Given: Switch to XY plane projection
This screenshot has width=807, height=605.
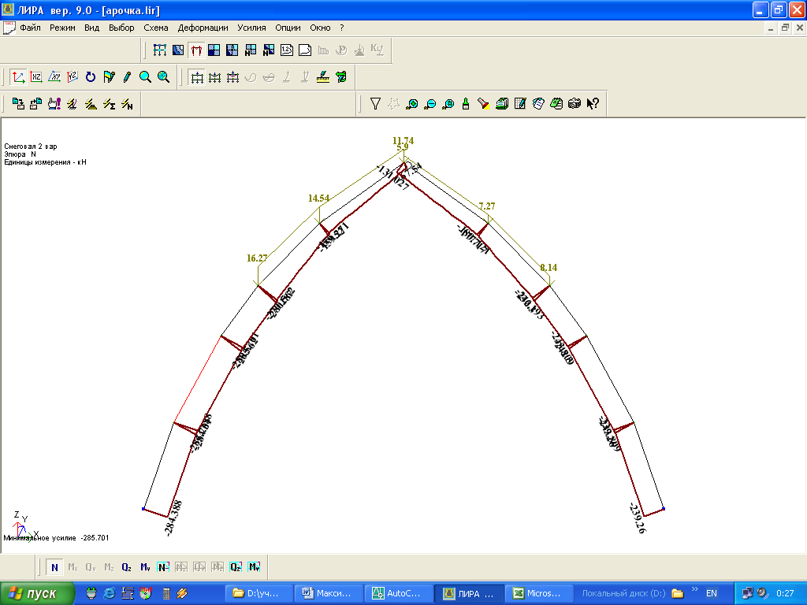Looking at the screenshot, I should pos(54,77).
